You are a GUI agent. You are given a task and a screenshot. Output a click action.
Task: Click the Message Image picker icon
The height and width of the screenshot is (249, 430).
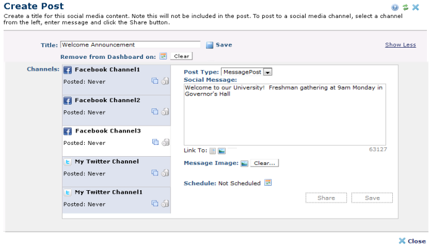coord(244,164)
